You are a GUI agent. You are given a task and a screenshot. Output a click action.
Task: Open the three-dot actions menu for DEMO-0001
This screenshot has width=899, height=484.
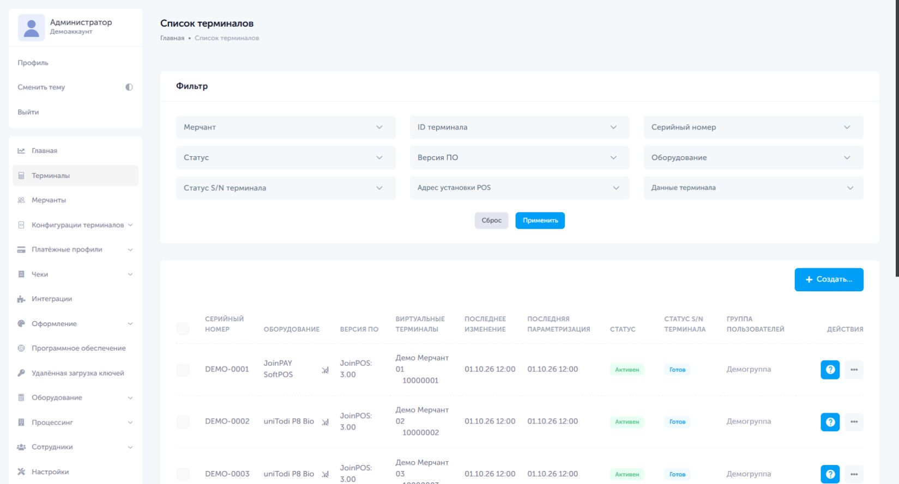[x=854, y=370]
